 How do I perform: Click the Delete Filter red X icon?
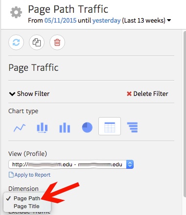click(x=129, y=94)
